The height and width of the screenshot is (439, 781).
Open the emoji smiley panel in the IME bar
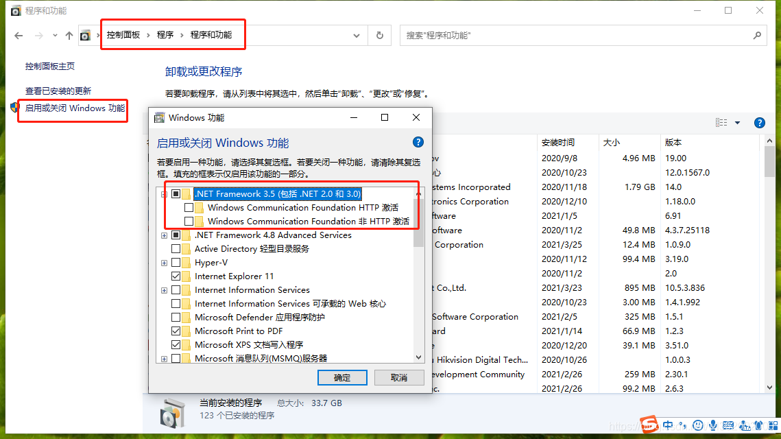coord(698,425)
